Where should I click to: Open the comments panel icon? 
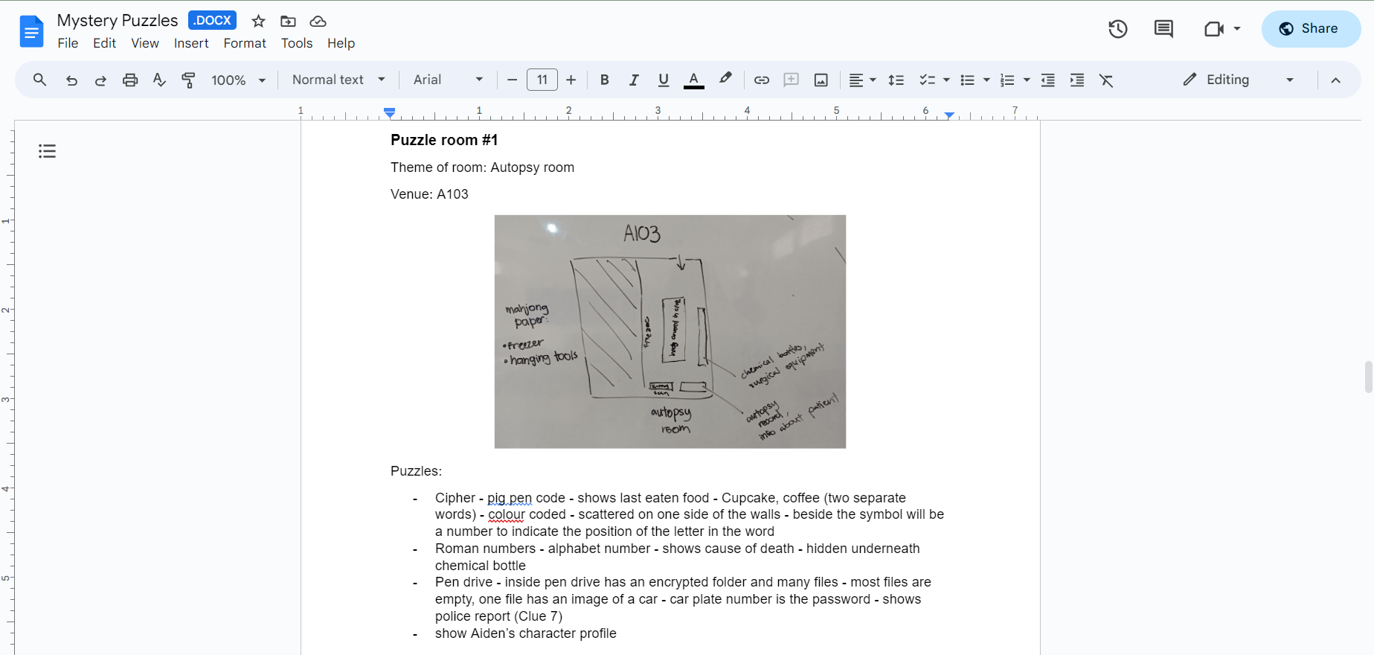coord(1163,29)
